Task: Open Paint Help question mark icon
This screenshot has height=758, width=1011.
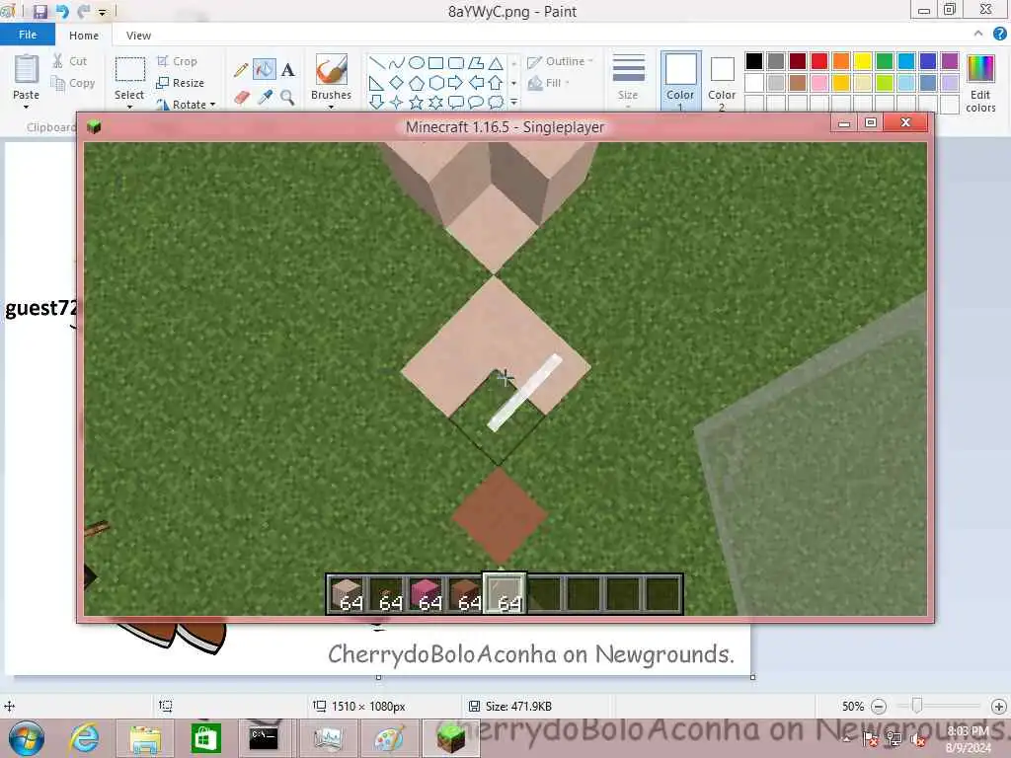Action: pos(999,35)
